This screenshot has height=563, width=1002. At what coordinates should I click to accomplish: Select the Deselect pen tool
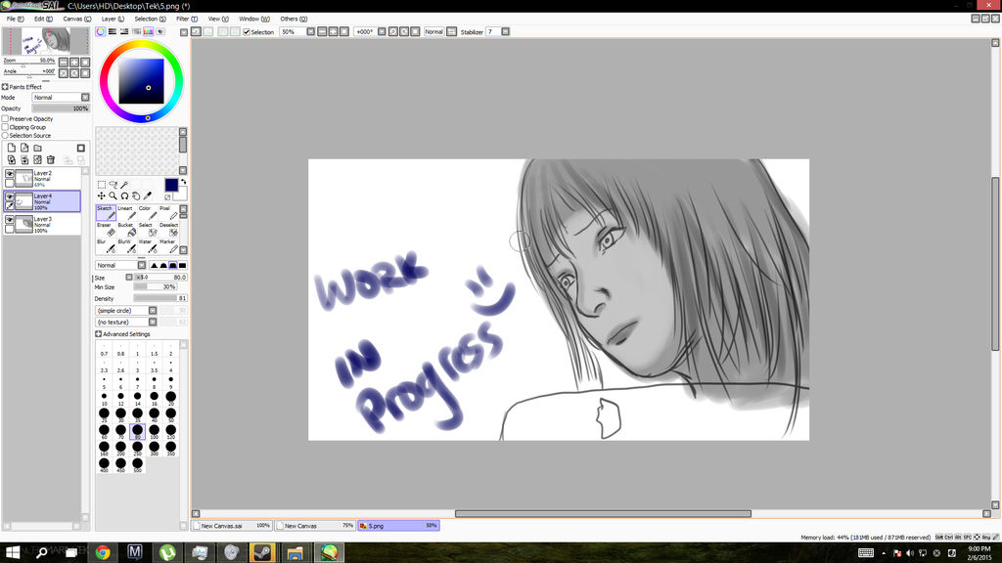tap(168, 229)
